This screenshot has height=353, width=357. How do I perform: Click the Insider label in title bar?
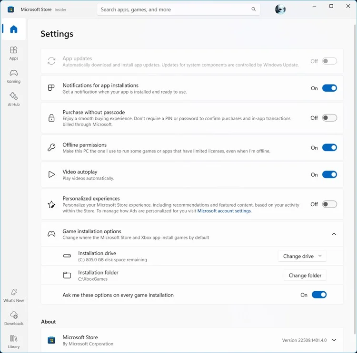pos(60,10)
